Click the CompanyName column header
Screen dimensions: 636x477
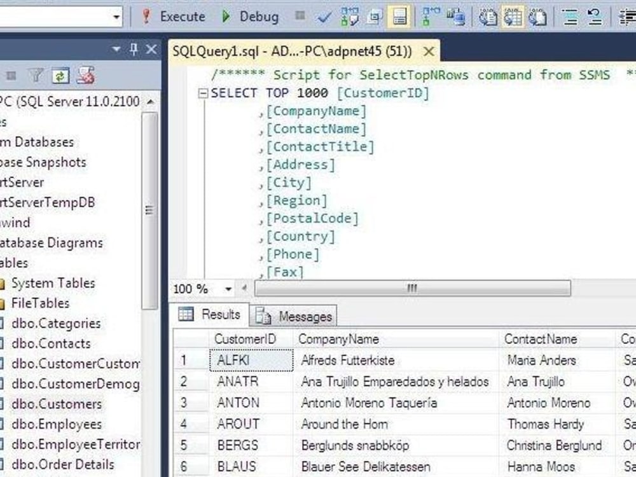396,339
